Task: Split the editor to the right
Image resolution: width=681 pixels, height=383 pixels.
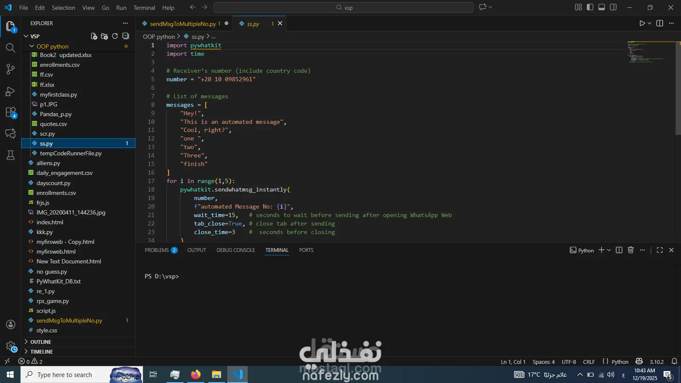Action: click(x=660, y=23)
